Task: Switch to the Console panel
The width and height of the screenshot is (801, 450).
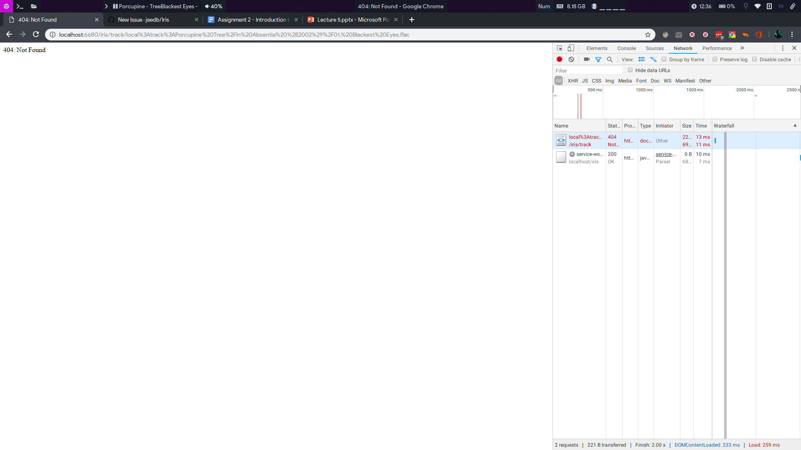Action: (x=627, y=48)
